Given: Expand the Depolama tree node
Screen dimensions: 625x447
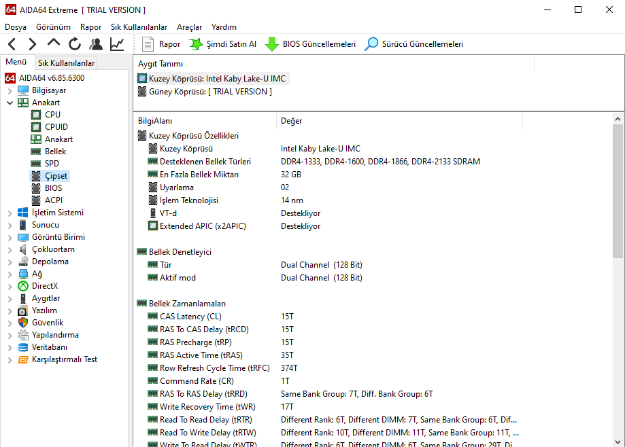Looking at the screenshot, I should (x=10, y=262).
